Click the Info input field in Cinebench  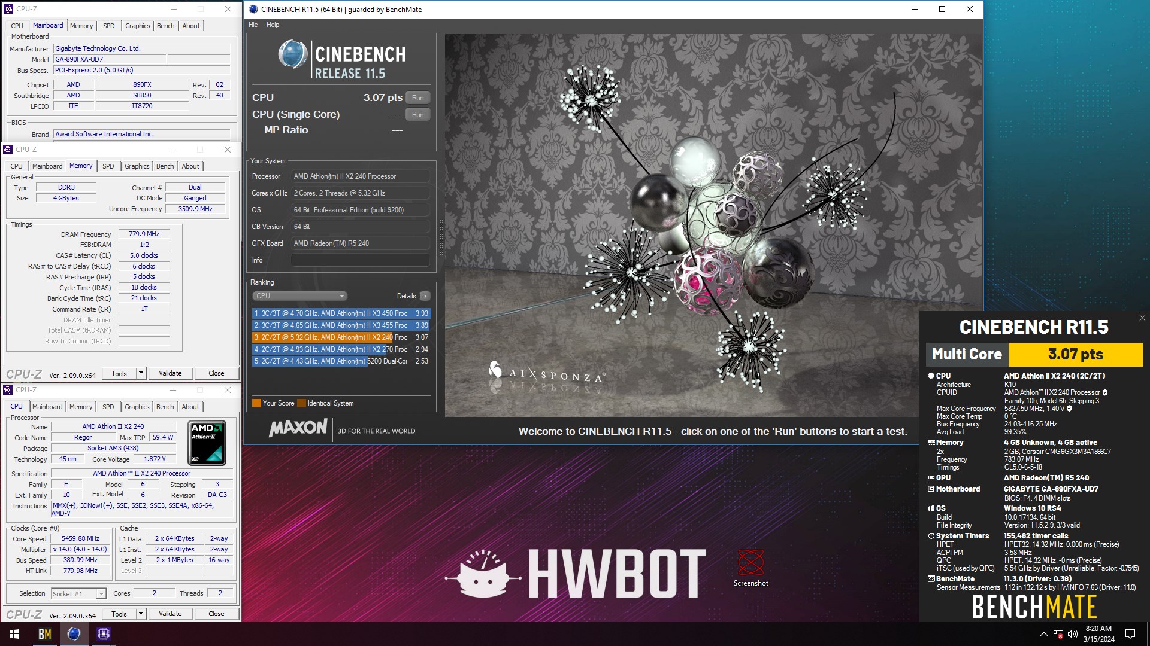pyautogui.click(x=360, y=260)
